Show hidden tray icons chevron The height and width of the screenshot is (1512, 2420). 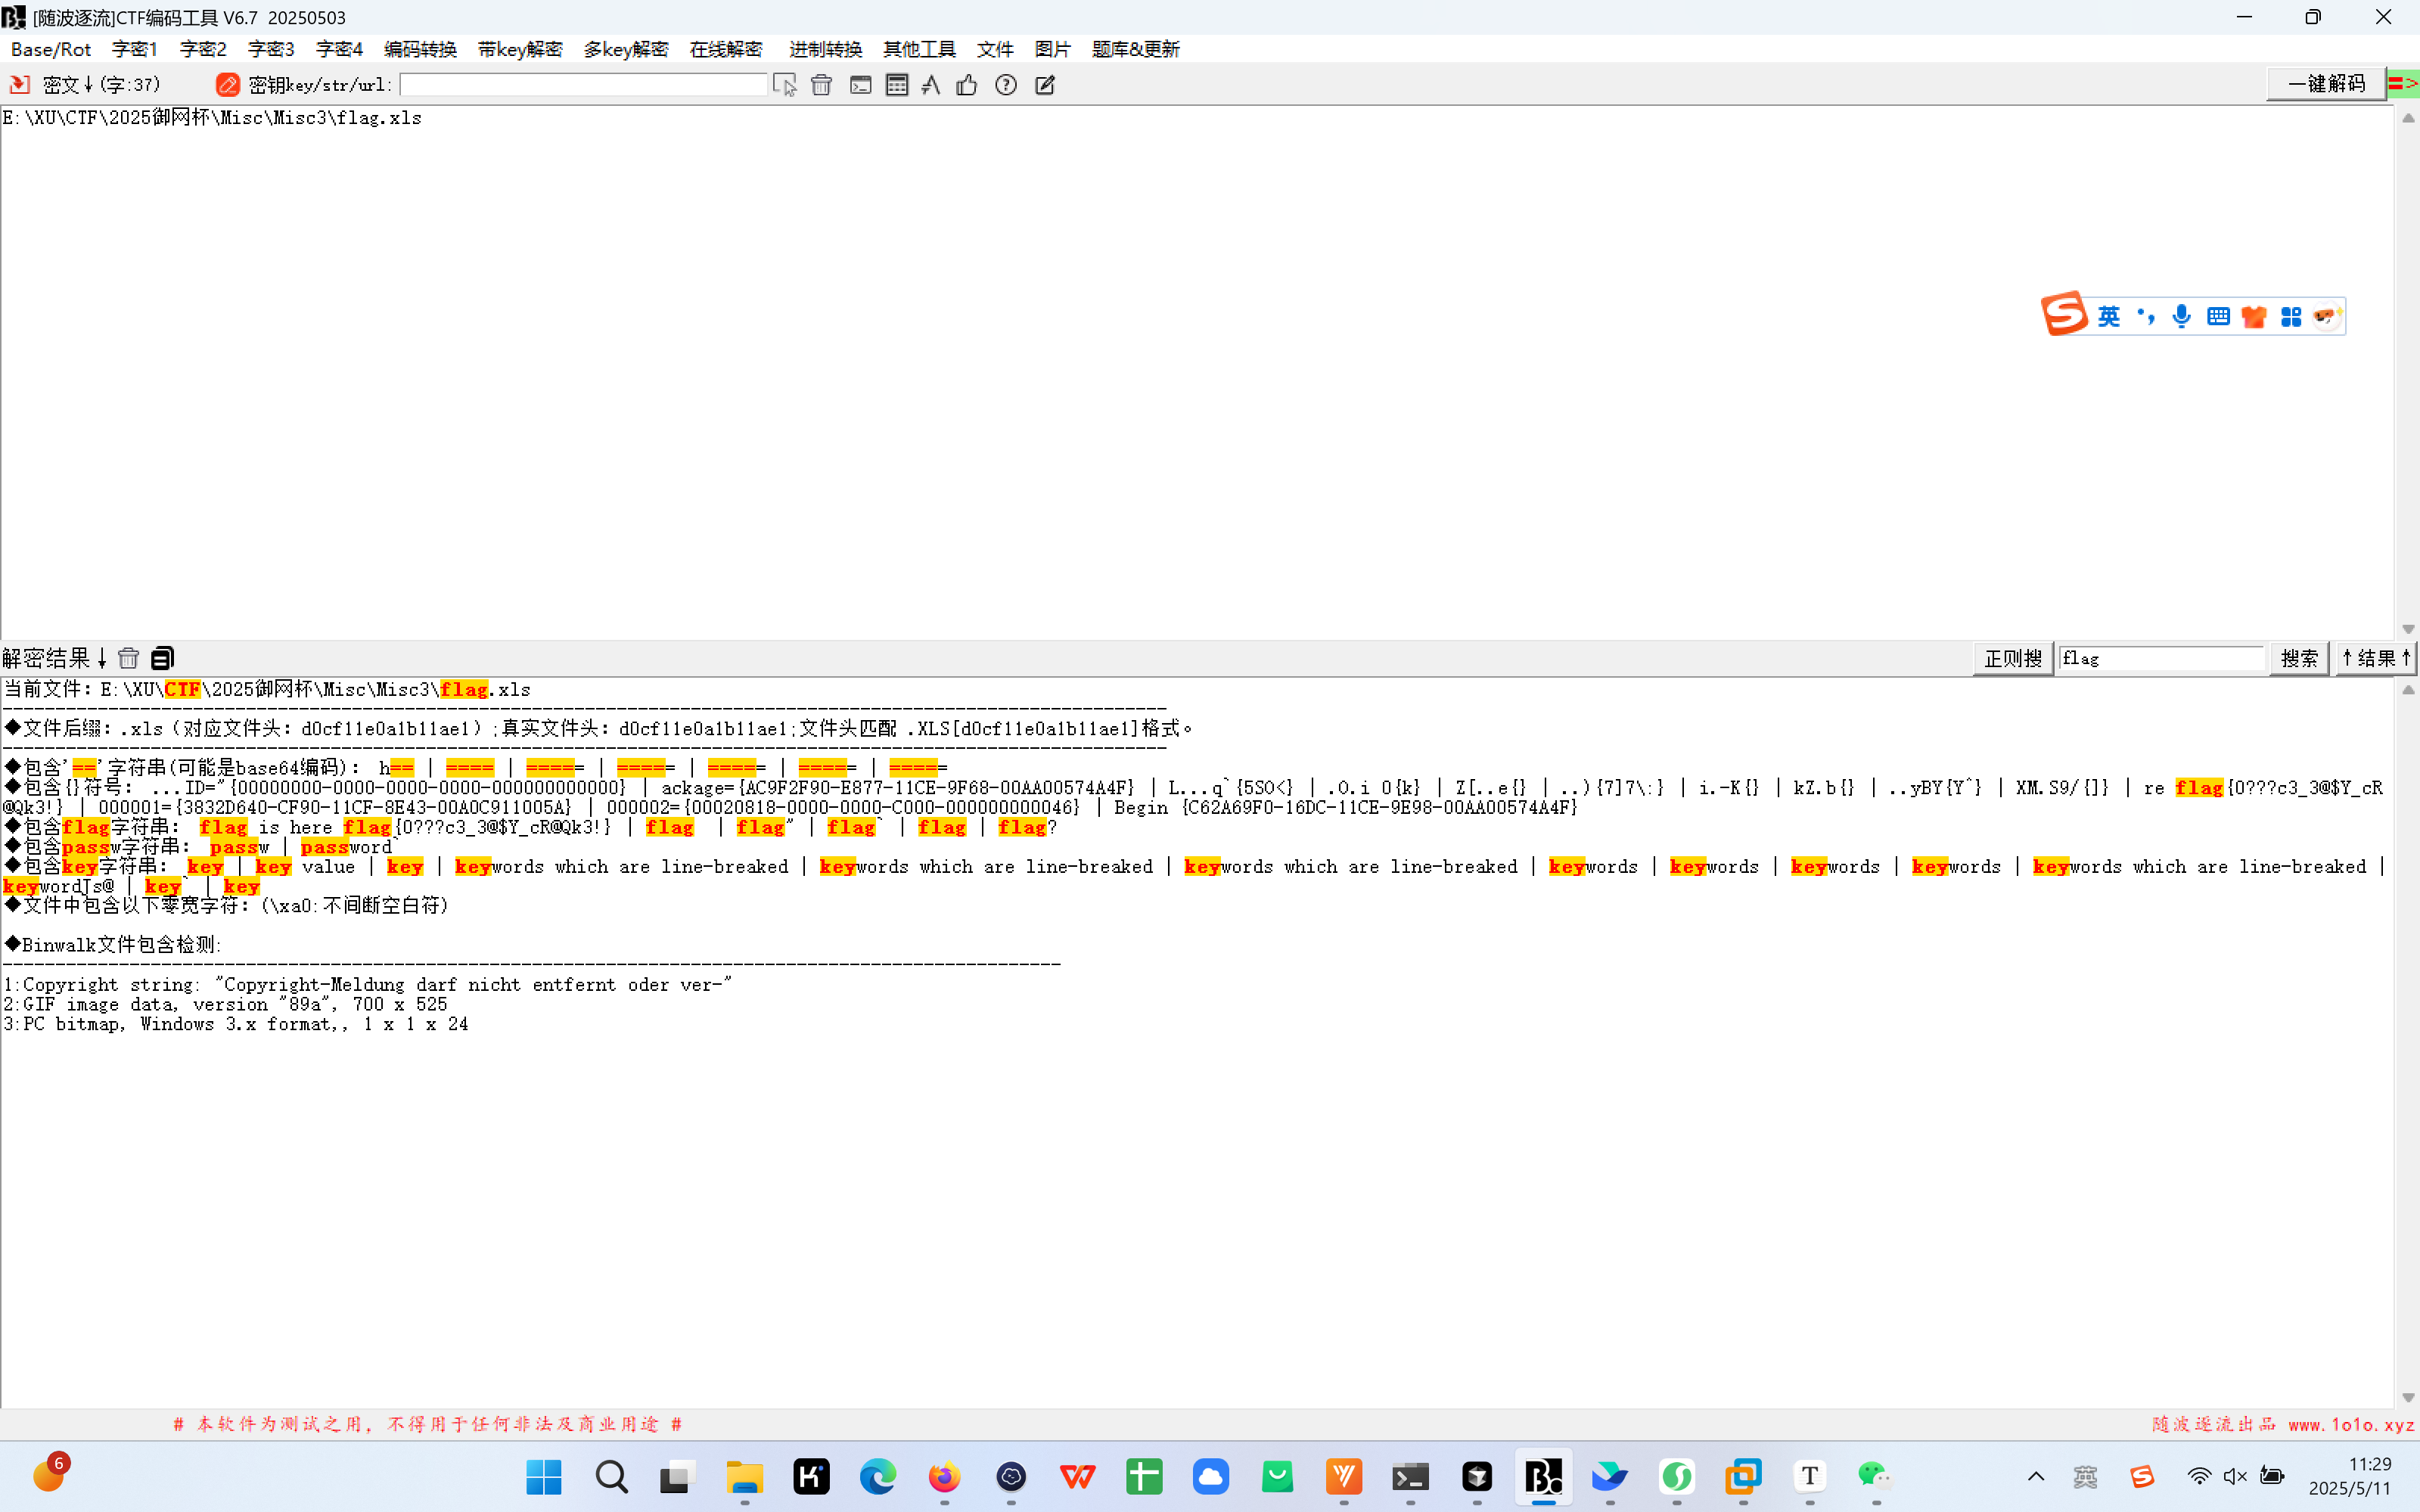click(2036, 1476)
